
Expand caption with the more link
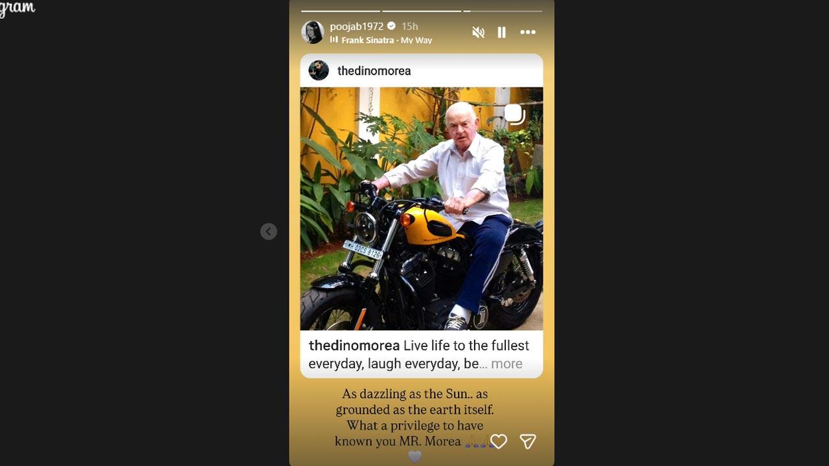point(506,364)
